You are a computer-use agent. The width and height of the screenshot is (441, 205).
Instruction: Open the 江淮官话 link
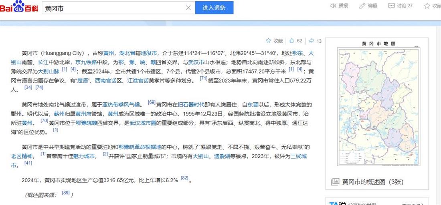point(138,81)
